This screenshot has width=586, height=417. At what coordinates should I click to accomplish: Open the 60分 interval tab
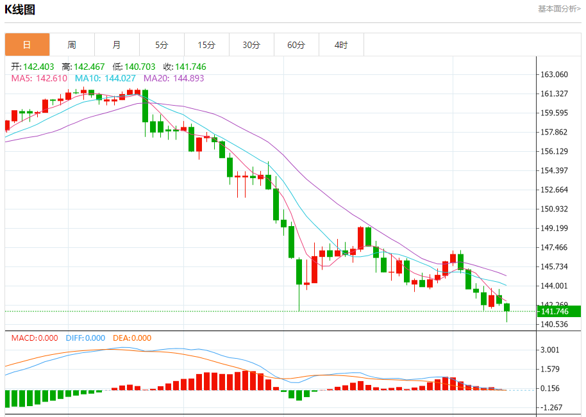click(296, 45)
